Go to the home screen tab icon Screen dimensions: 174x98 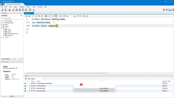(2, 4)
